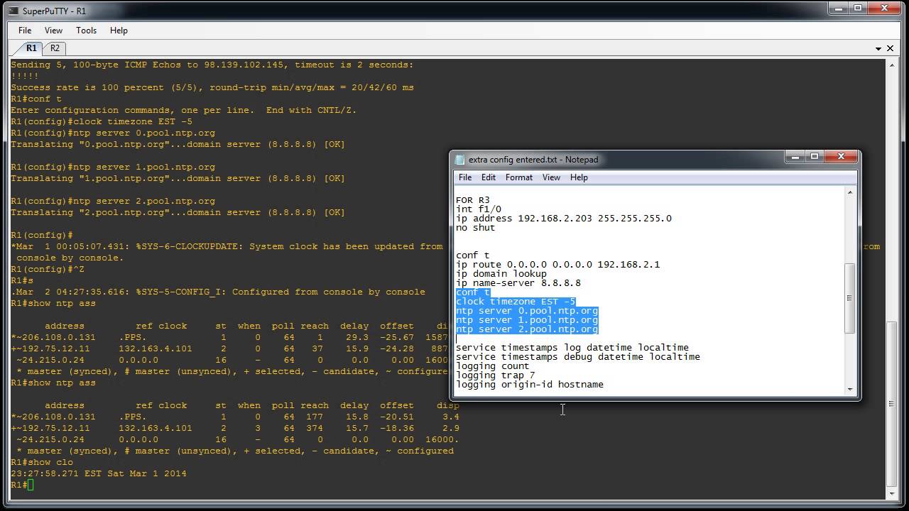Image resolution: width=909 pixels, height=511 pixels.
Task: Click 'ip route 0.0.0.0 0.0.0.0 192.168.2.1' line
Action: click(x=558, y=265)
